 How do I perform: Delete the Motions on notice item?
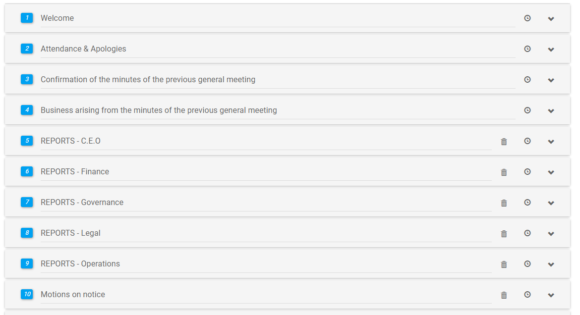(504, 295)
